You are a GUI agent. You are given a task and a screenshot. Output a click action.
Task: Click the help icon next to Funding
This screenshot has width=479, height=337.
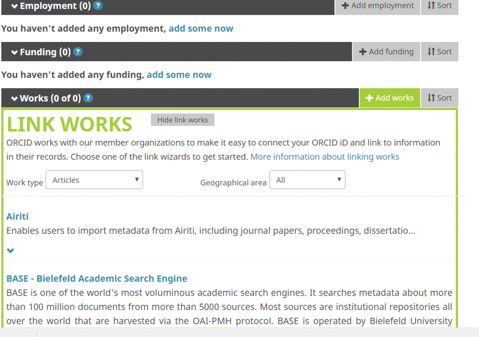(78, 52)
